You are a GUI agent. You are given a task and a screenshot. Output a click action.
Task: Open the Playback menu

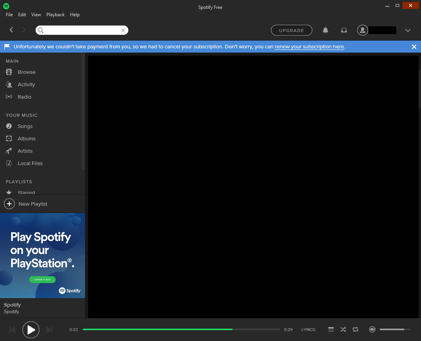(x=56, y=15)
